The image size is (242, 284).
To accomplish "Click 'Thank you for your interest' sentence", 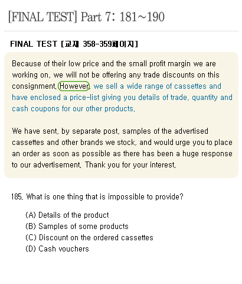I will click(130, 165).
